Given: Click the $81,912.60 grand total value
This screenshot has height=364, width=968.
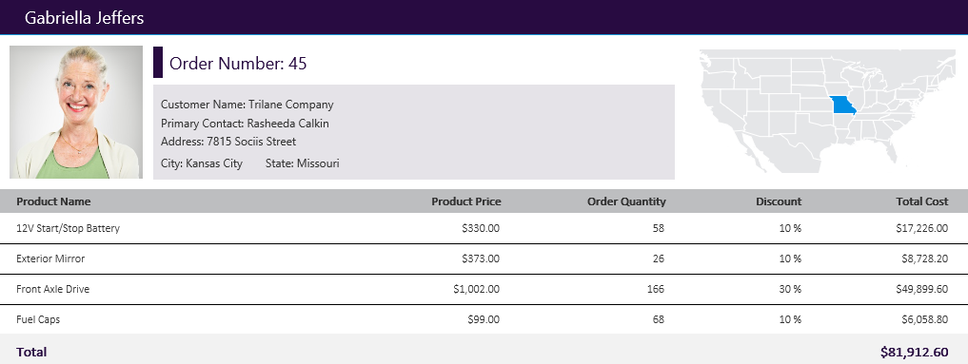Looking at the screenshot, I should 915,353.
